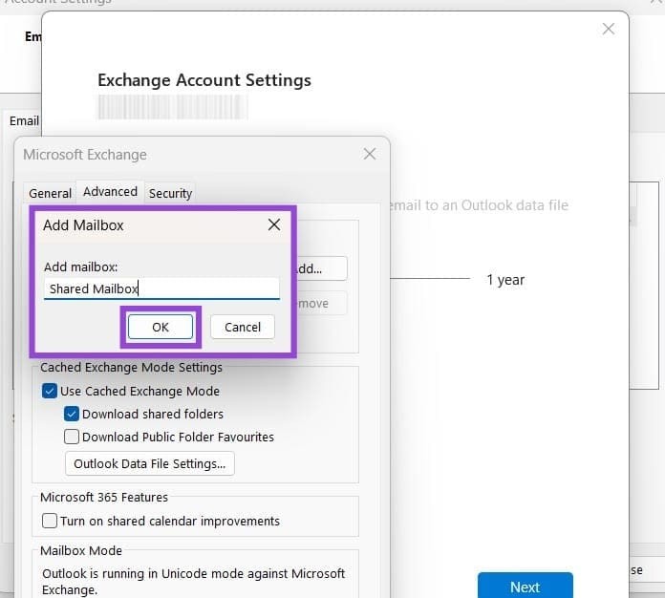Confirm mailbox with the OK button
Viewport: 665px width, 598px height.
tap(161, 327)
